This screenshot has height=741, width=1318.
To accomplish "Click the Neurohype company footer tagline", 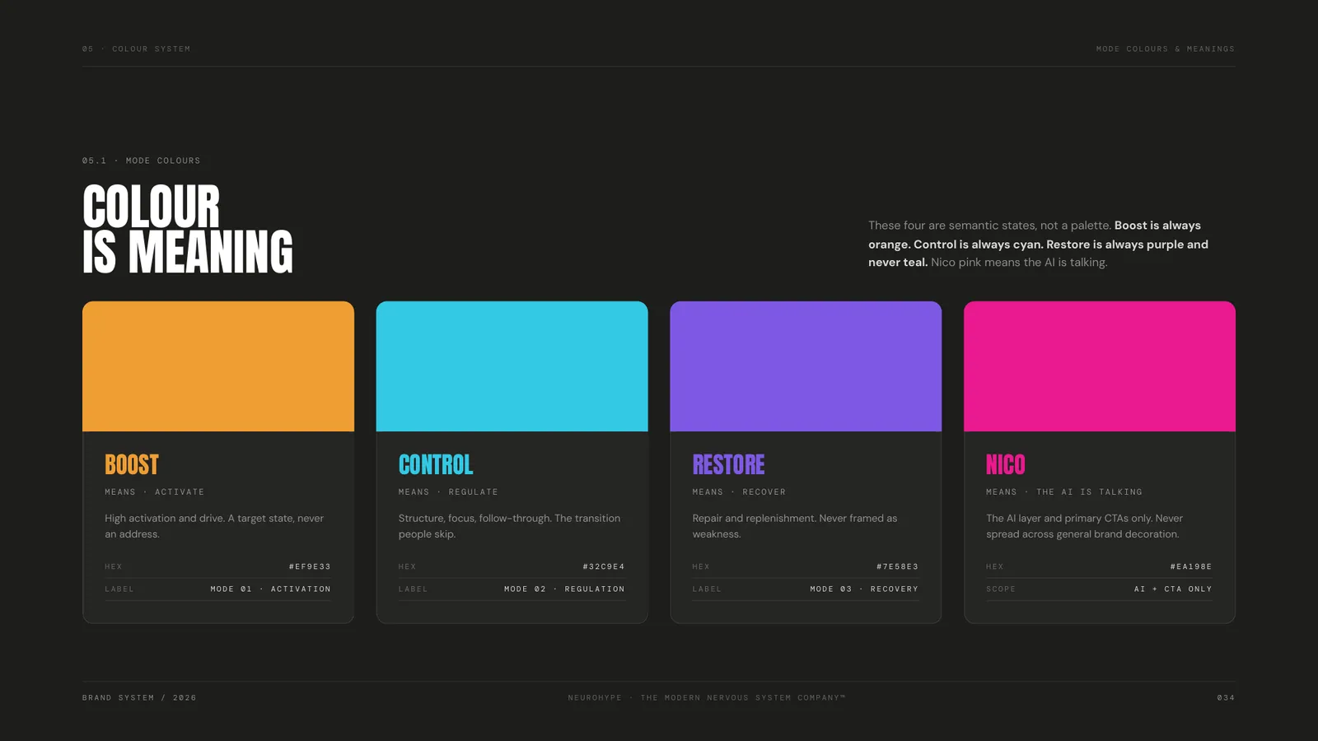I will pos(707,697).
